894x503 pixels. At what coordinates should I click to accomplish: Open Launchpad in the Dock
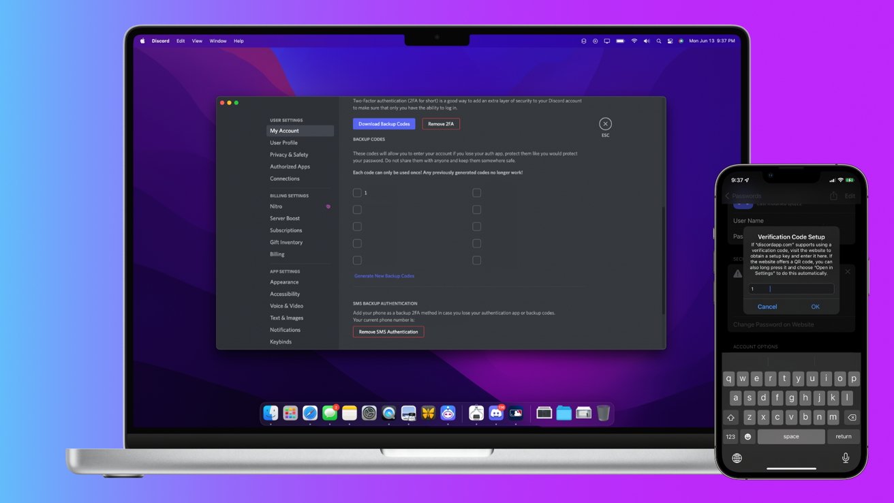(290, 413)
